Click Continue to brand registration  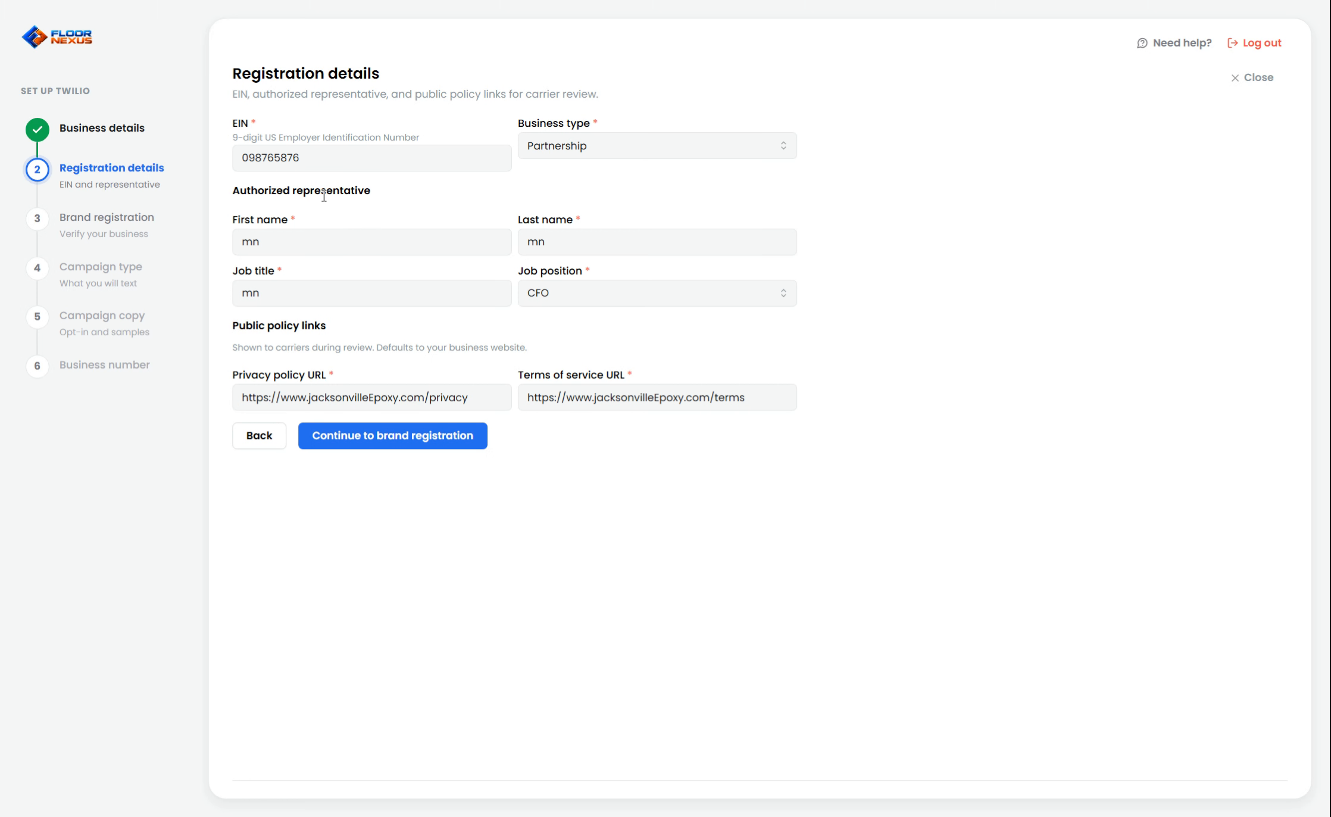(393, 436)
